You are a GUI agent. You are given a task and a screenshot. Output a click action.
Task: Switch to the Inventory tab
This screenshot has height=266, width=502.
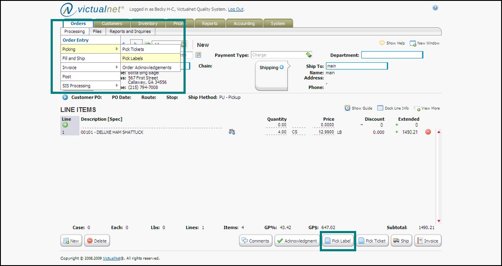point(148,23)
